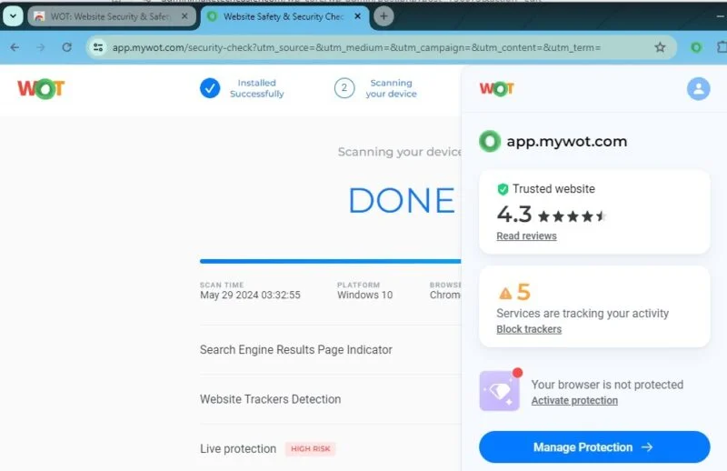The image size is (727, 471).
Task: Open the Block trackers link
Action: 529,329
